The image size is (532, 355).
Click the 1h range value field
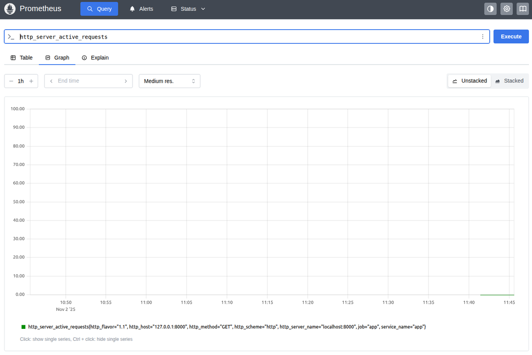click(21, 81)
